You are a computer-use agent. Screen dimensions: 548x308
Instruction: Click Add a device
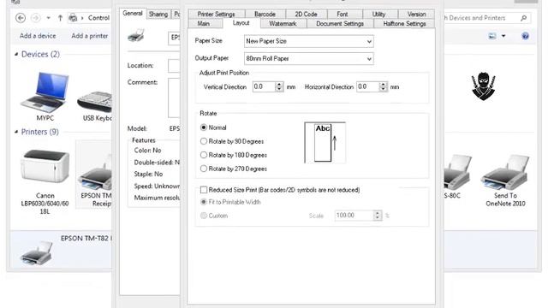[38, 36]
